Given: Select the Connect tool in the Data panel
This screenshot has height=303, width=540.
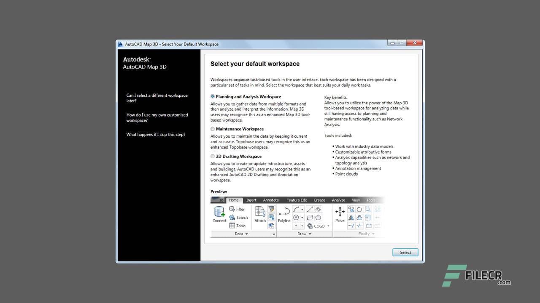Looking at the screenshot, I should pyautogui.click(x=219, y=215).
